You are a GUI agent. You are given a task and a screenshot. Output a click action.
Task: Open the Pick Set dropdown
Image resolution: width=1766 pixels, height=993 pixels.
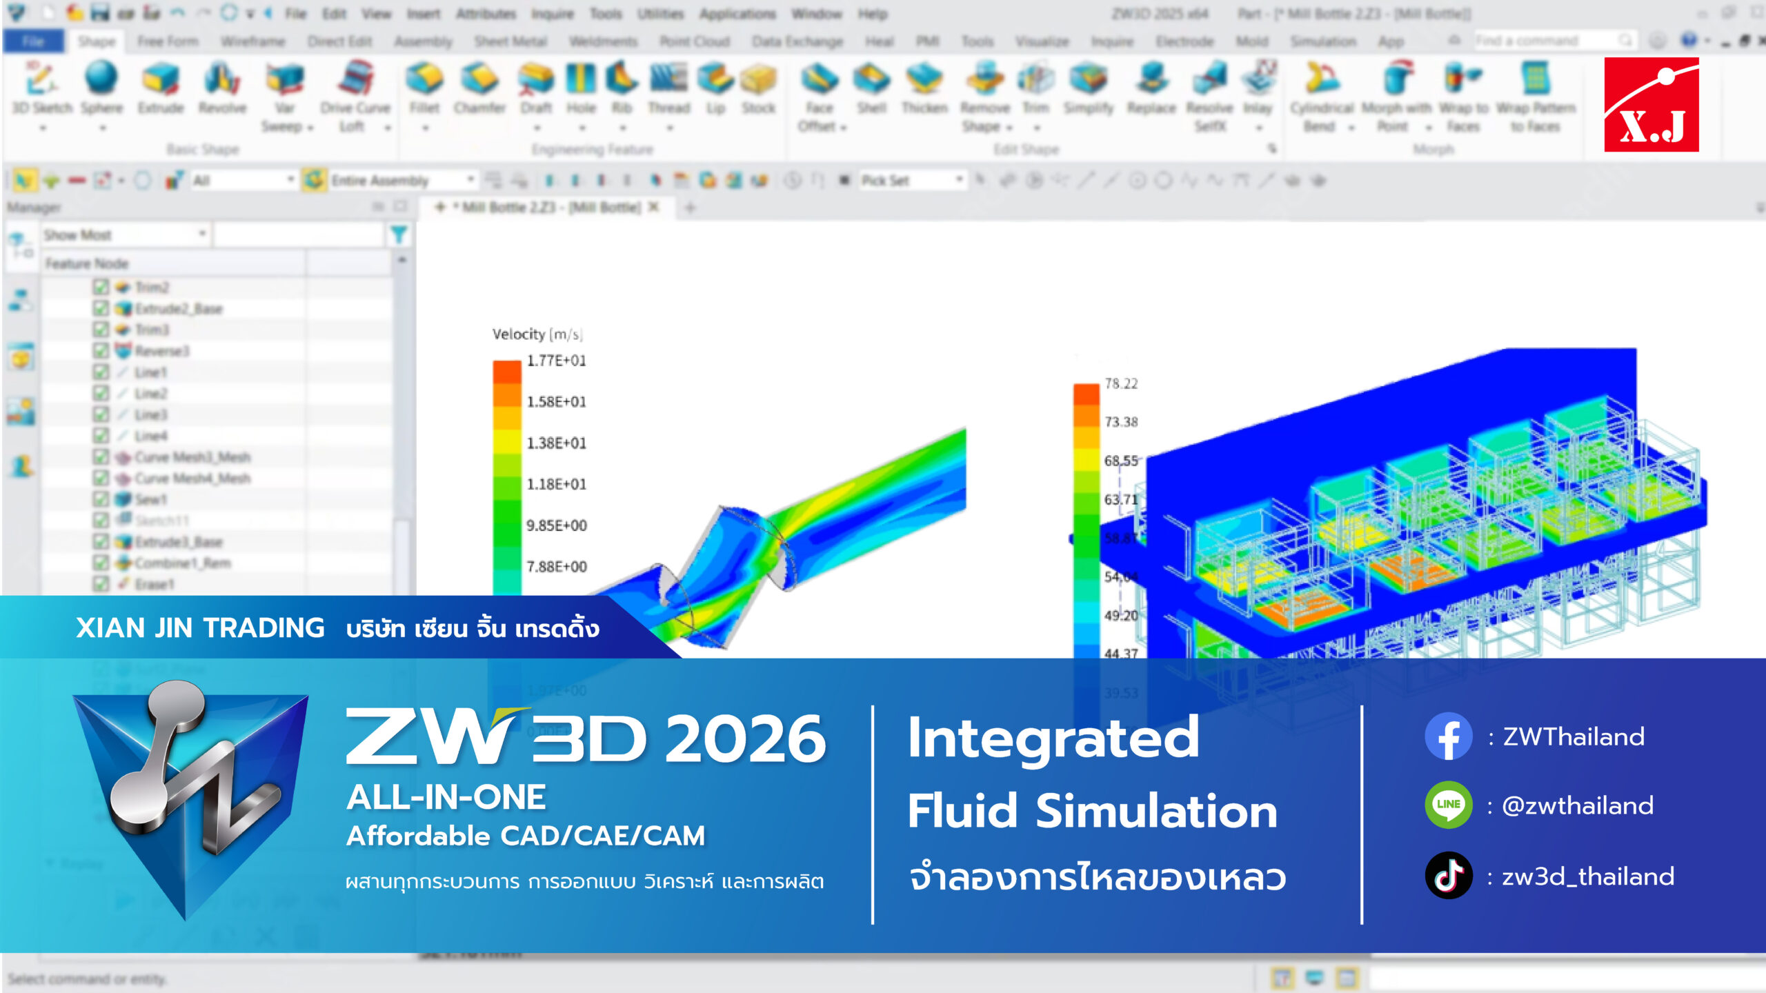(959, 180)
